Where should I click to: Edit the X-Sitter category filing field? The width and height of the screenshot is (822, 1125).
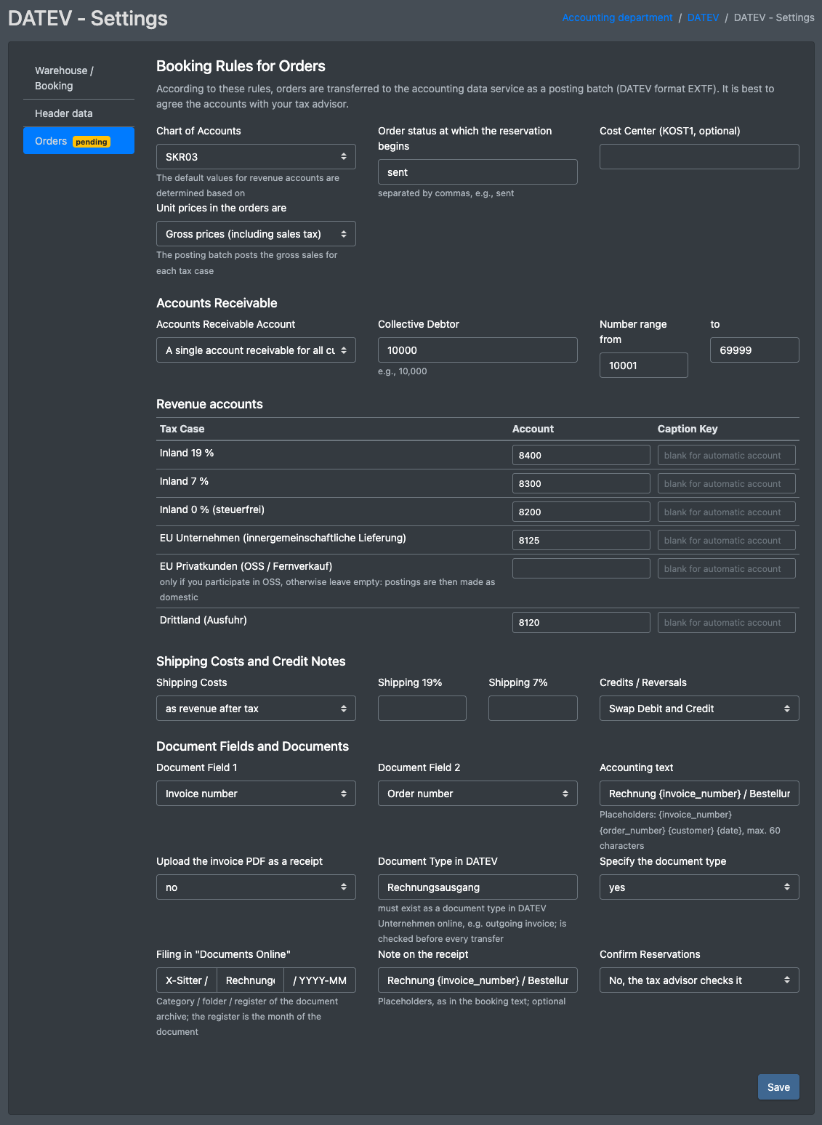187,980
